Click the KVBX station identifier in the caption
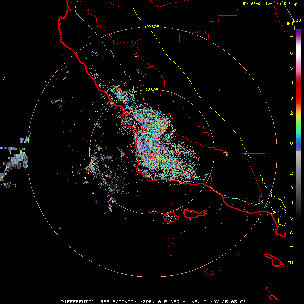Image resolution: width=304 pixels, height=304 pixels. pos(195,302)
